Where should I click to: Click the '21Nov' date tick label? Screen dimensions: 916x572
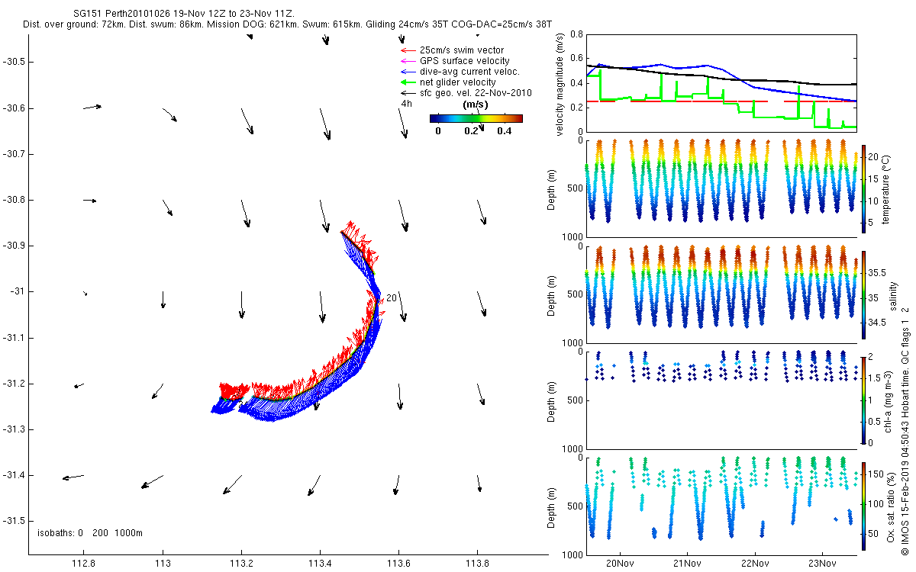tap(688, 564)
